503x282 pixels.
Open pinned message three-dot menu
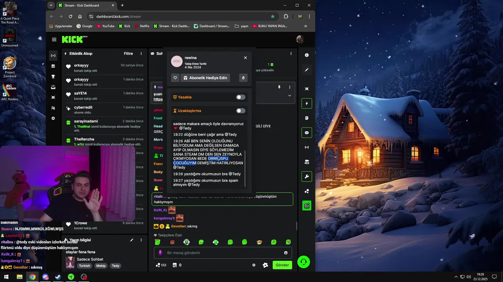click(290, 87)
